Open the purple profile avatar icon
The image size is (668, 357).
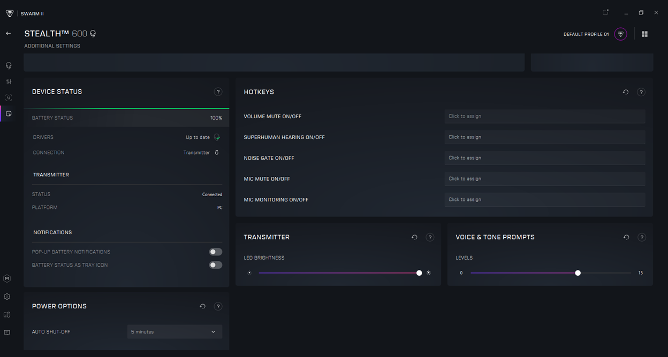[x=620, y=34]
